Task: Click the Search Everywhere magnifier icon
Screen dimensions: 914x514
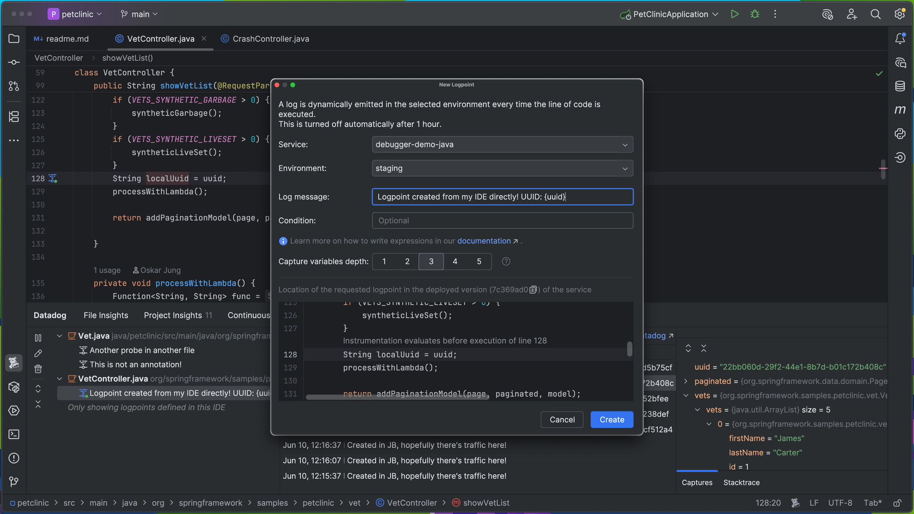Action: click(x=875, y=14)
